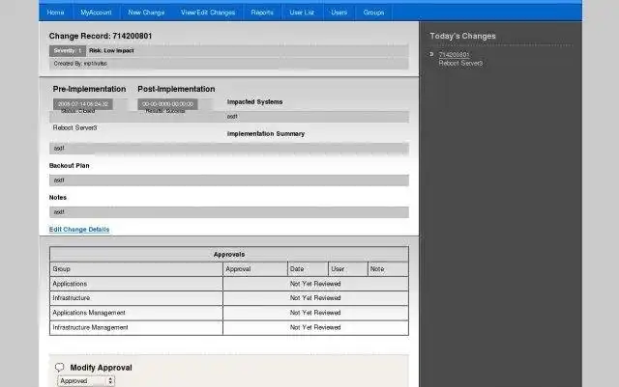
Task: Click Reboot Server3 in Today's Changes sidebar
Action: pyautogui.click(x=460, y=63)
